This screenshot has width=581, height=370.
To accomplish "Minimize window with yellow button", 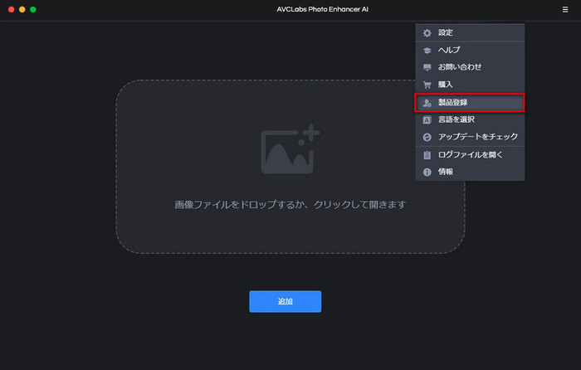I will click(22, 10).
